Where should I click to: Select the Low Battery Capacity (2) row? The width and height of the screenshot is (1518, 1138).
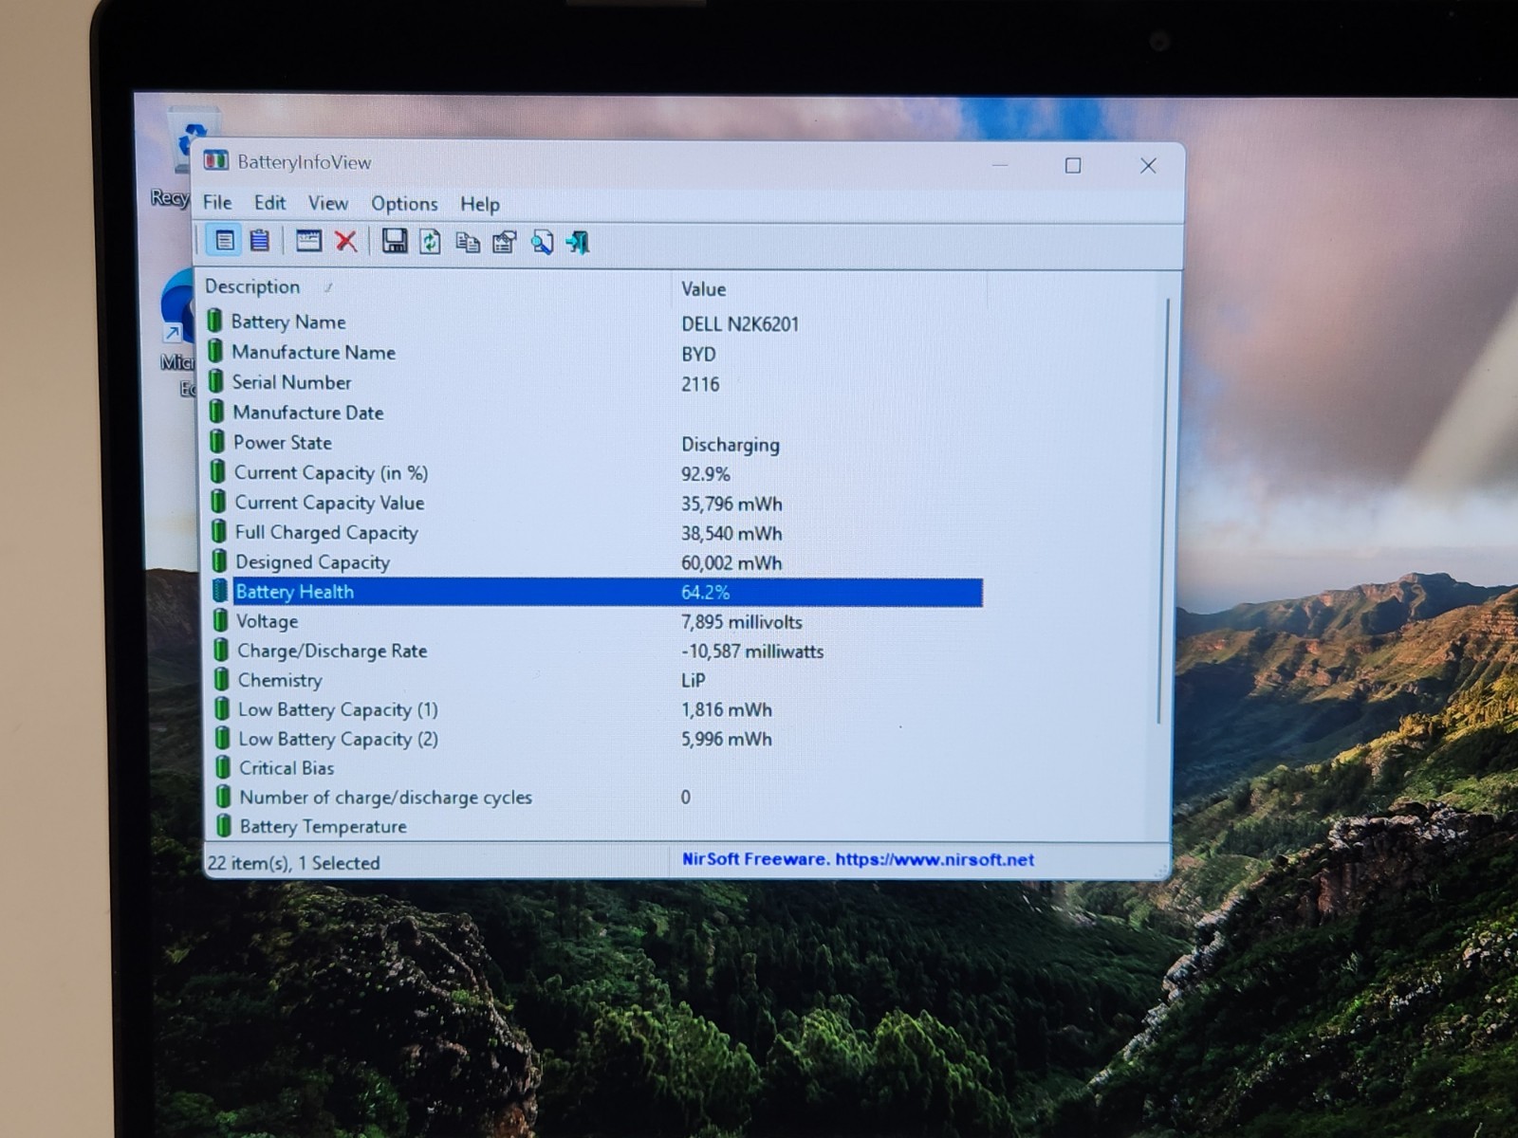tap(598, 739)
